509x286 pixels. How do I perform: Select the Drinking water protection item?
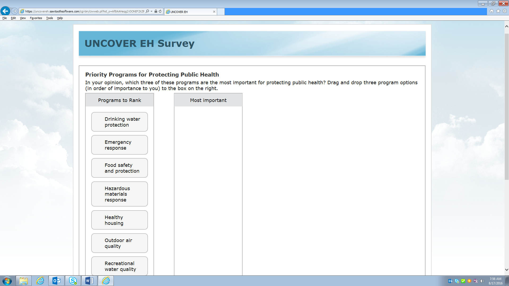[120, 122]
